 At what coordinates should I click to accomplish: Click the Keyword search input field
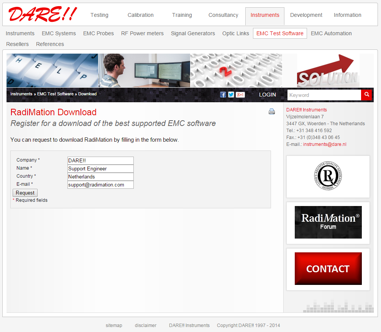(x=324, y=95)
